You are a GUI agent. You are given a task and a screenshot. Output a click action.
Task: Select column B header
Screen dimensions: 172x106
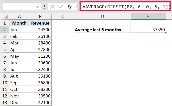tap(40, 16)
